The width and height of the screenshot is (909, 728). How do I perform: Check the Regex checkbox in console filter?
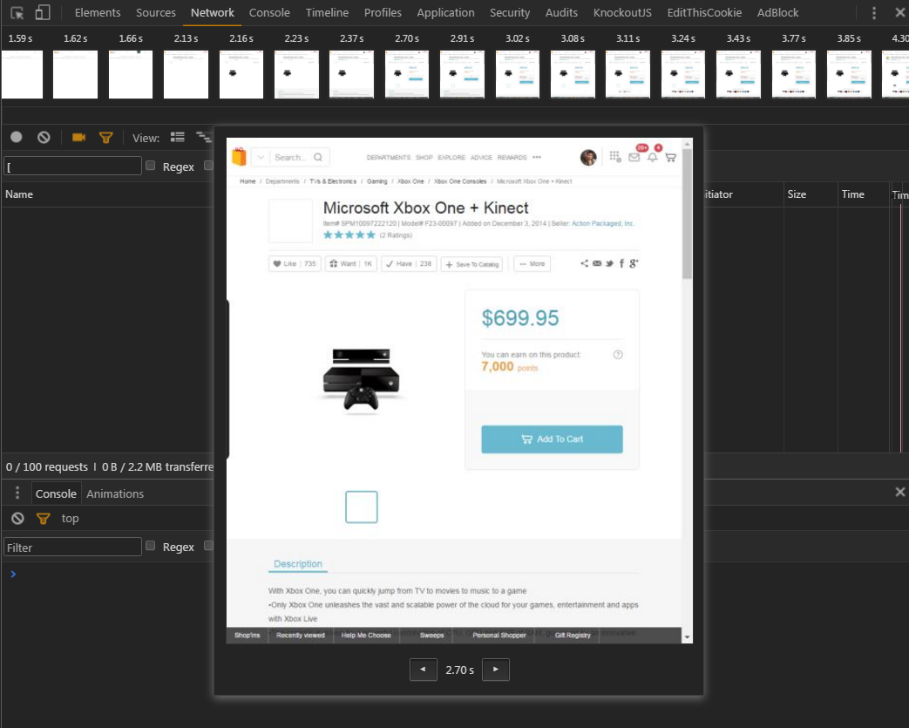pyautogui.click(x=150, y=546)
